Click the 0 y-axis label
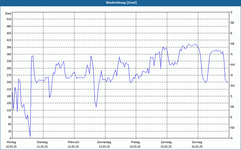241x150 pixels. [11, 138]
